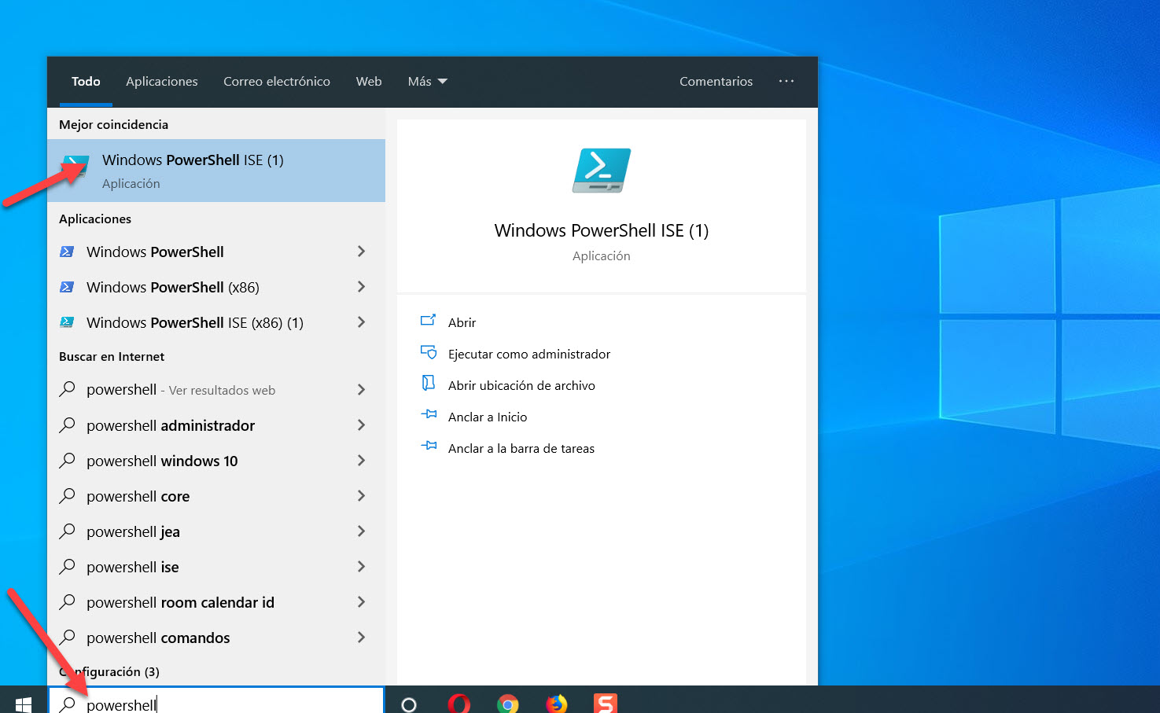Switch to the Aplicaciones tab
The height and width of the screenshot is (713, 1160).
[162, 82]
